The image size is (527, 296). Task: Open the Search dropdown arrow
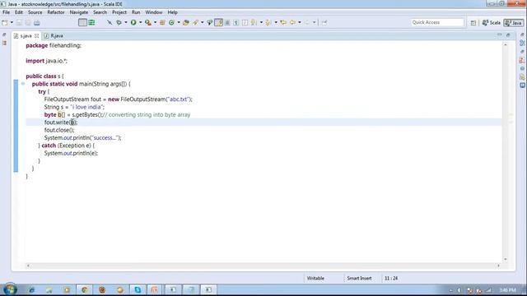click(202, 22)
